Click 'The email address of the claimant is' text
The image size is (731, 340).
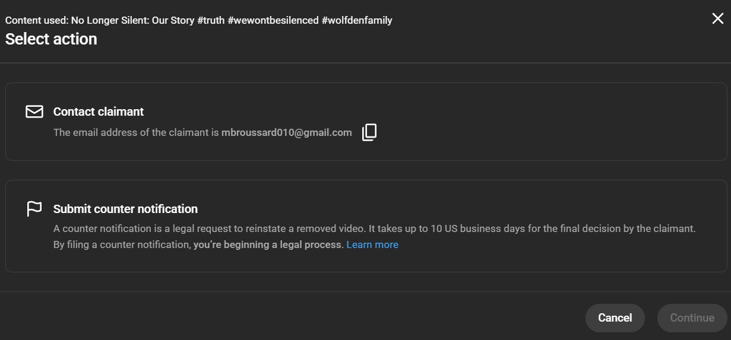136,132
